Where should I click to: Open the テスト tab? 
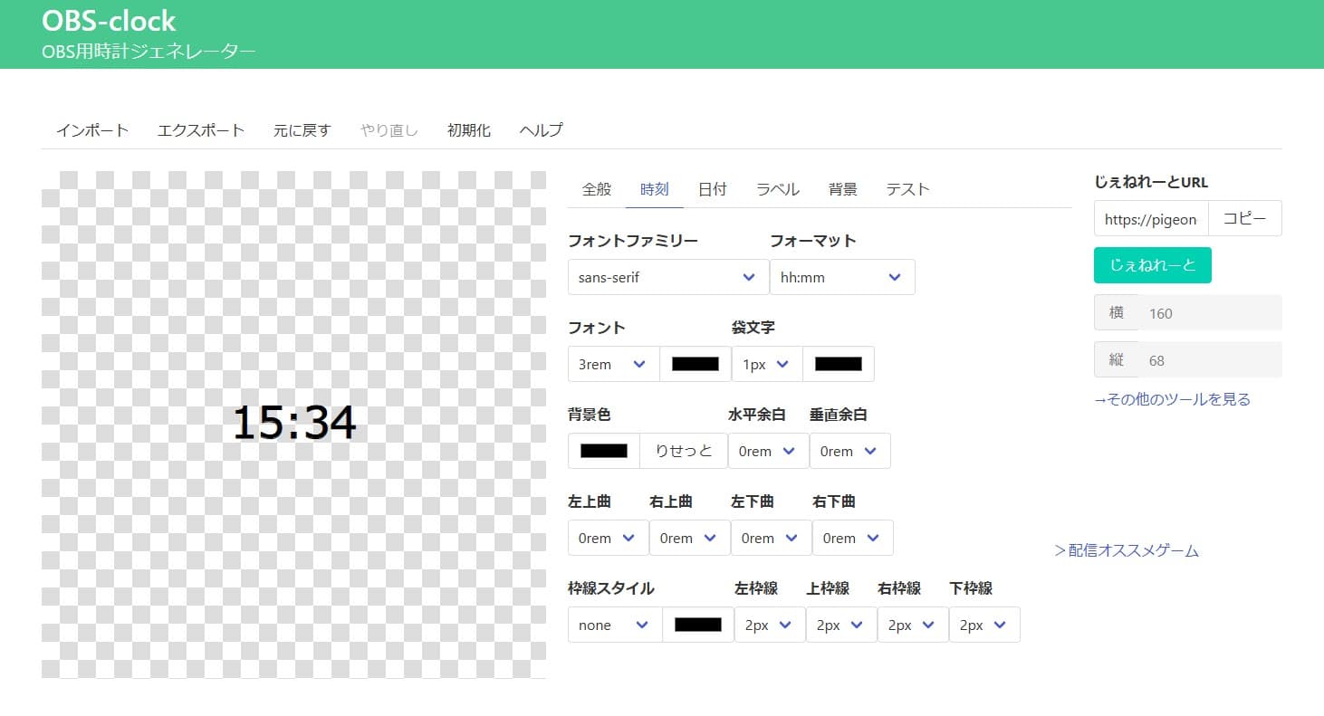coord(907,188)
